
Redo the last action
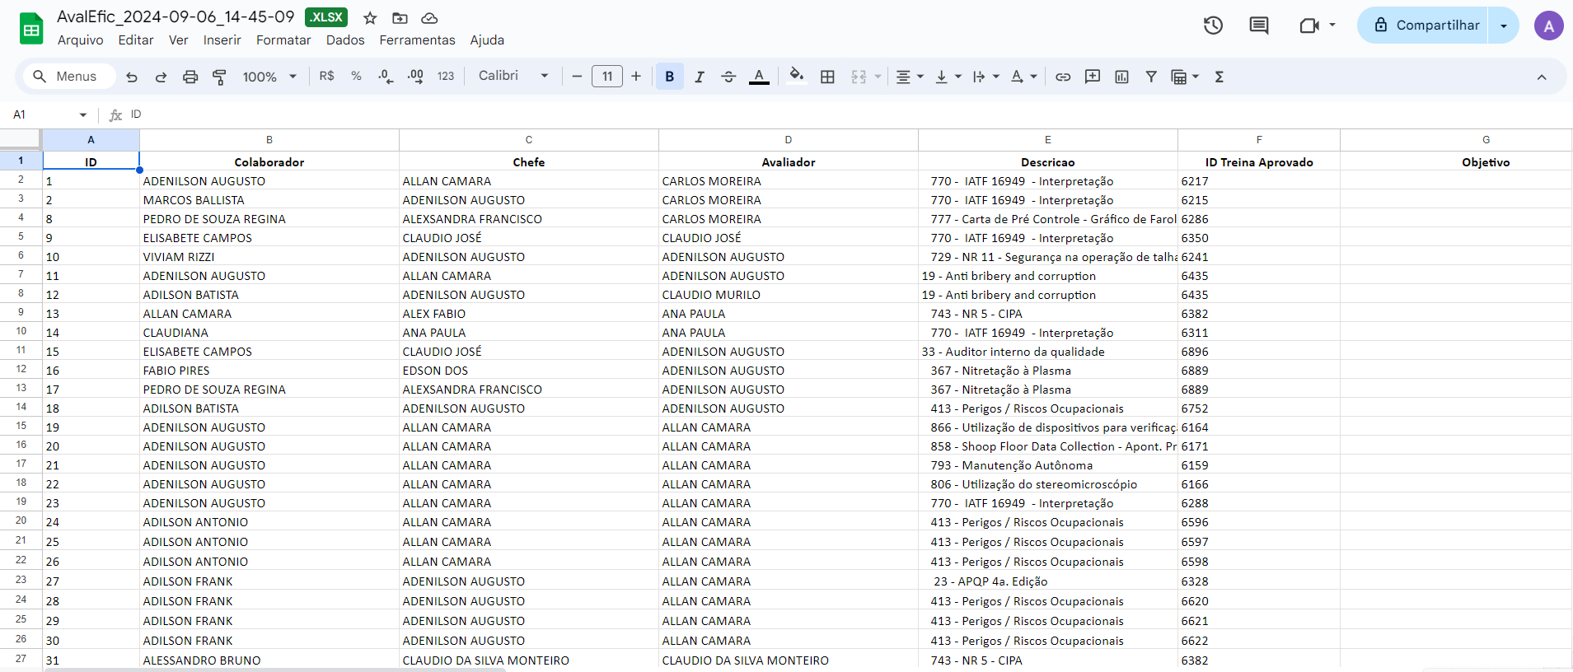pos(161,77)
